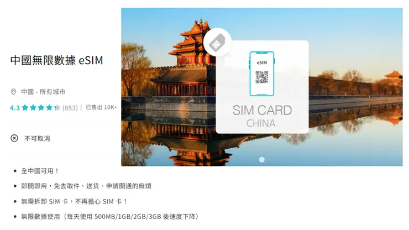Open the (853) reviews count
This screenshot has height=230, width=409.
(70, 108)
